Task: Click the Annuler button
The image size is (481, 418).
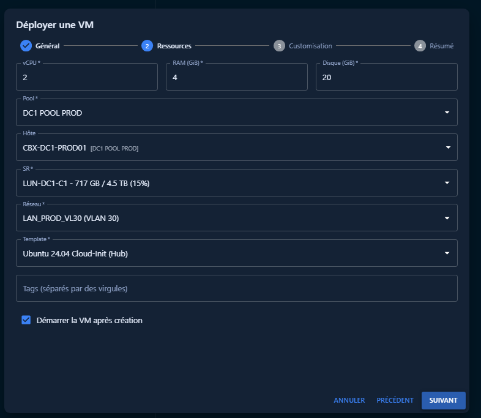Action: (x=349, y=400)
